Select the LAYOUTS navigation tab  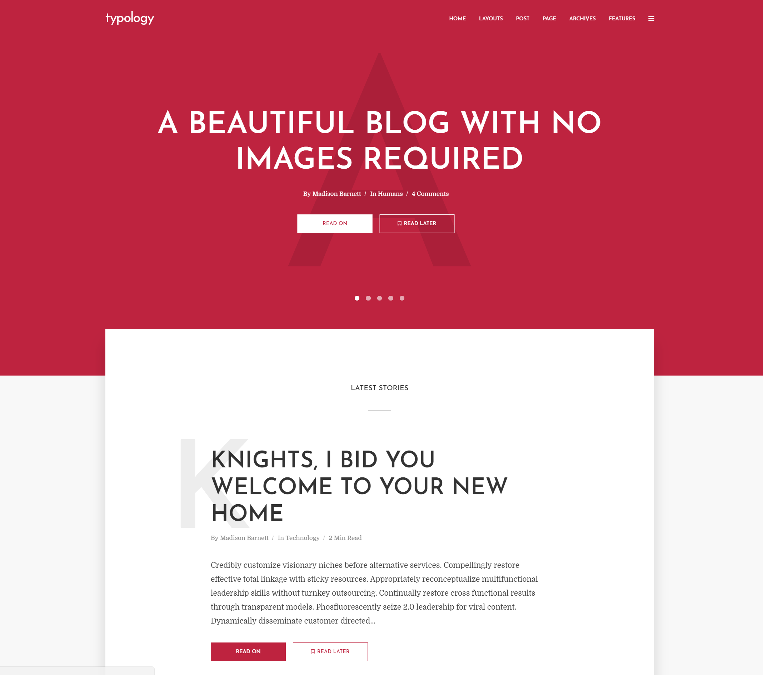[491, 18]
